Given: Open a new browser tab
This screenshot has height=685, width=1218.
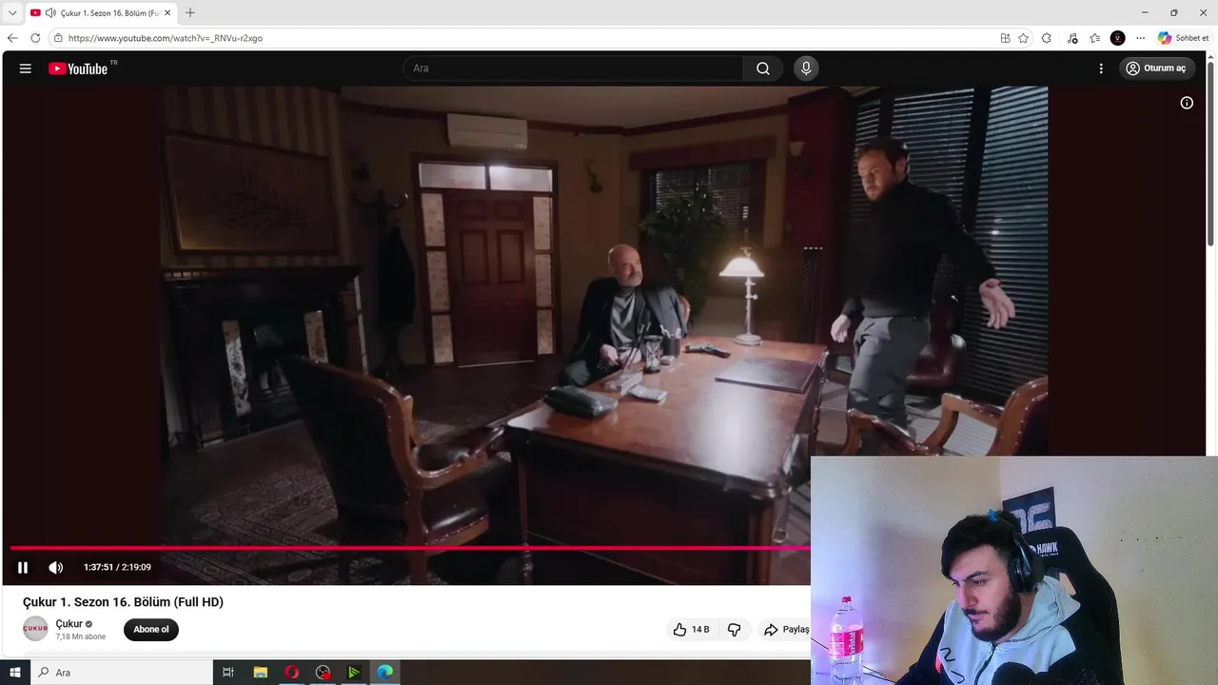Looking at the screenshot, I should [190, 12].
